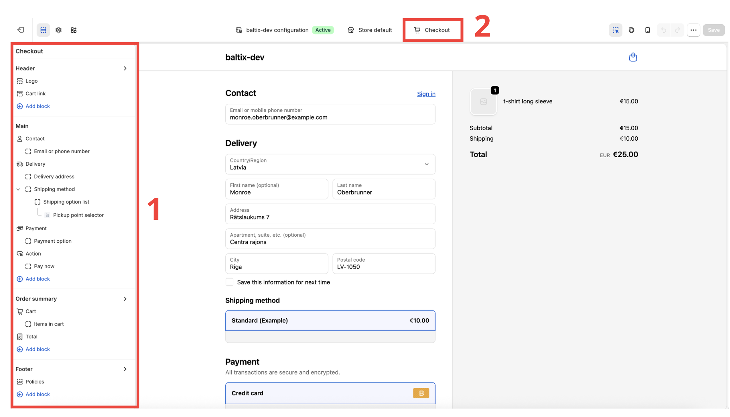Click the Contact person icon
This screenshot has height=417, width=730.
click(20, 139)
